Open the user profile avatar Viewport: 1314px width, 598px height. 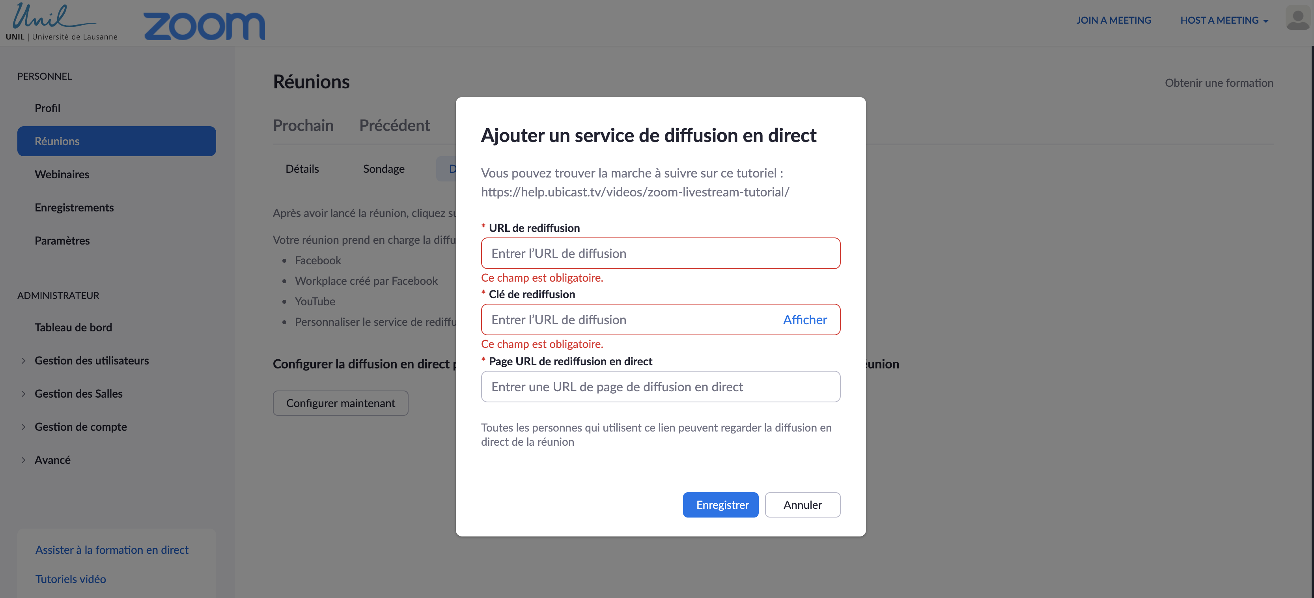(x=1297, y=19)
